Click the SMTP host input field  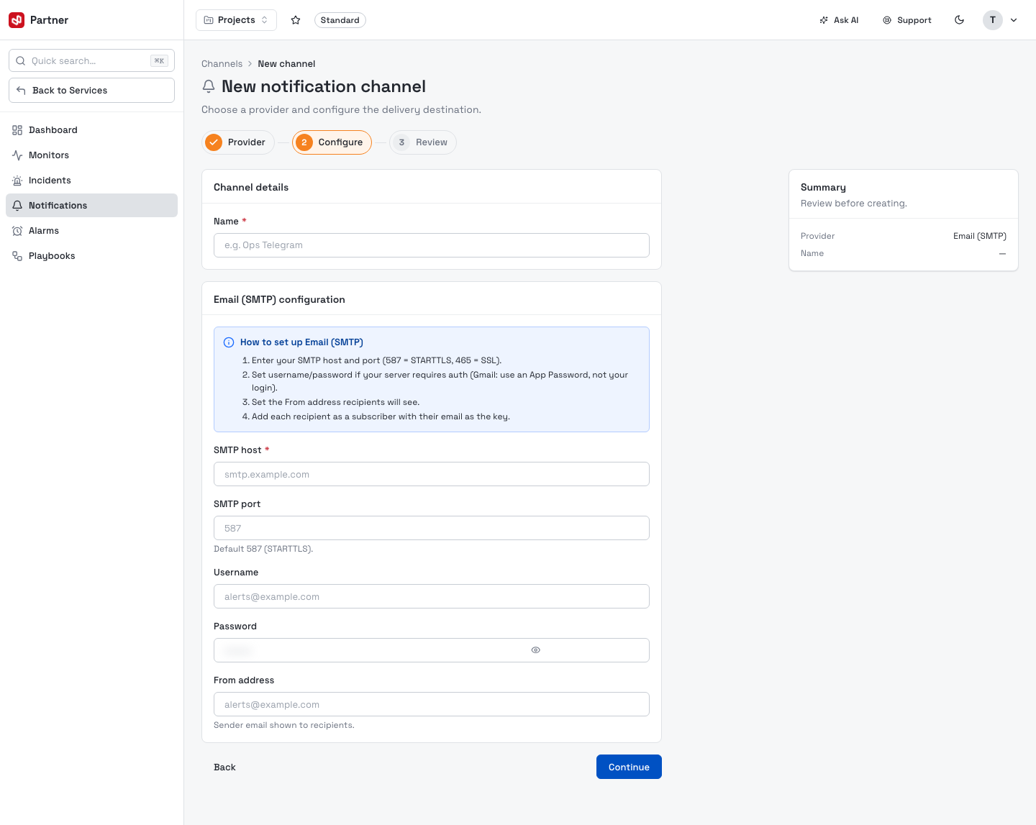[432, 474]
